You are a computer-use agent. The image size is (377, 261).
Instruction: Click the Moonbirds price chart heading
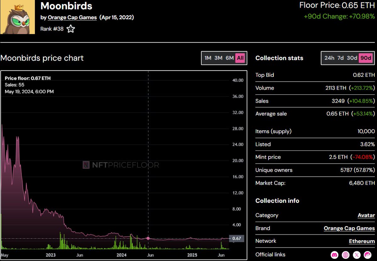point(42,58)
